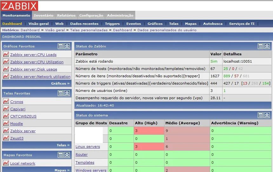
Task: Click graph icon beside Zabbix server:CPU Utilization
Action: point(6,62)
